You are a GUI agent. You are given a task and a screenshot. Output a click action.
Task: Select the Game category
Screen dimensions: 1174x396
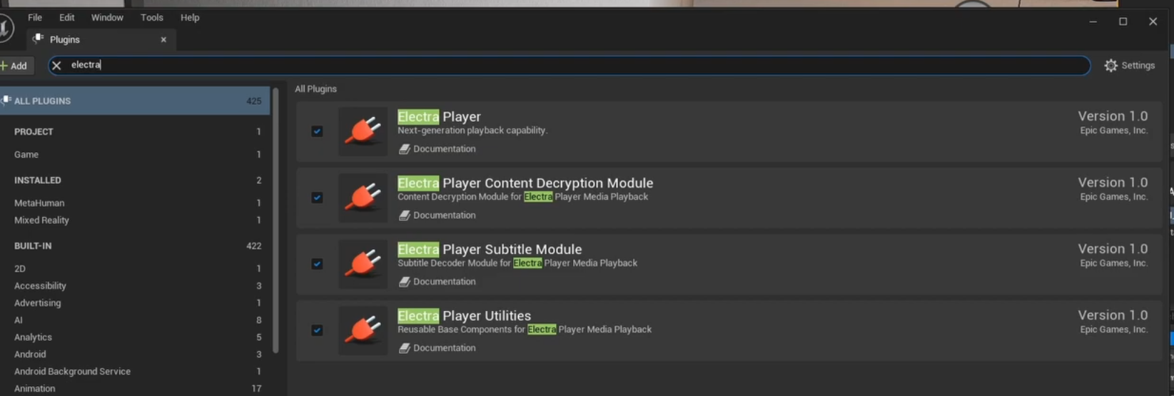click(x=135, y=155)
